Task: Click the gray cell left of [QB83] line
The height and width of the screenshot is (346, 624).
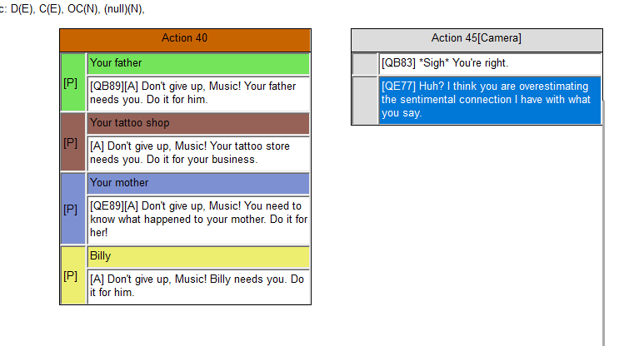Action: point(365,64)
